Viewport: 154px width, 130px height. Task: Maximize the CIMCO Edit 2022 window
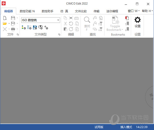click(137, 4)
